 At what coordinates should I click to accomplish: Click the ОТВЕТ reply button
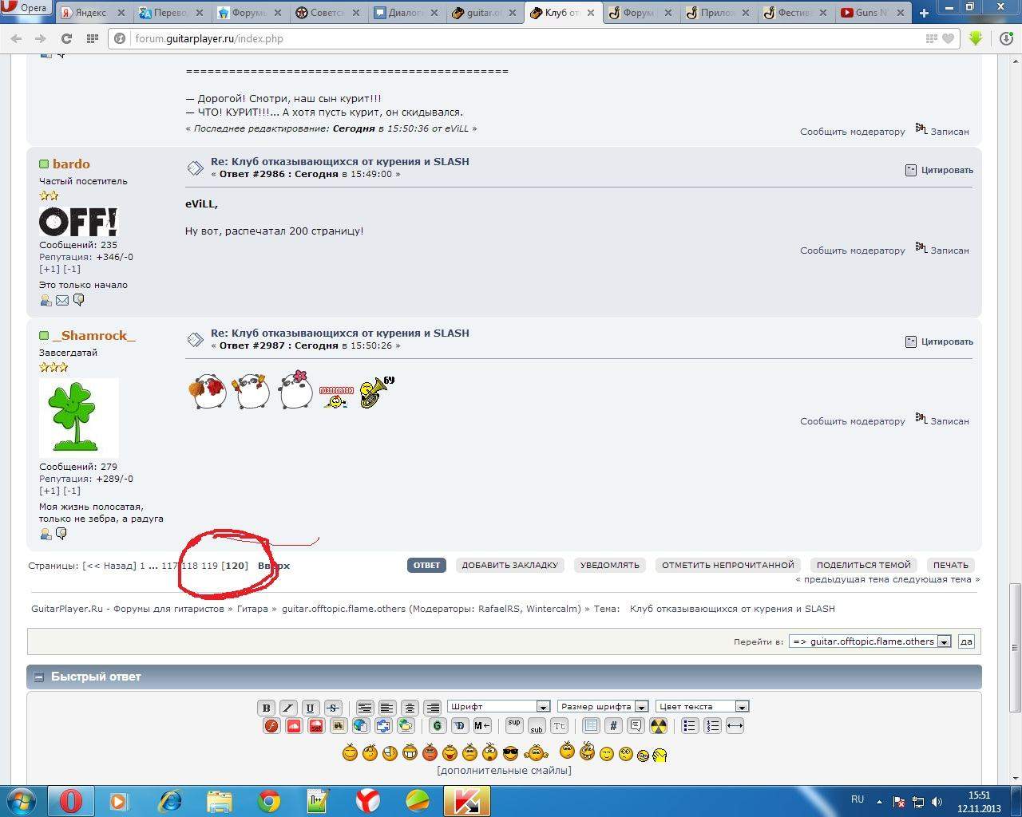[426, 565]
